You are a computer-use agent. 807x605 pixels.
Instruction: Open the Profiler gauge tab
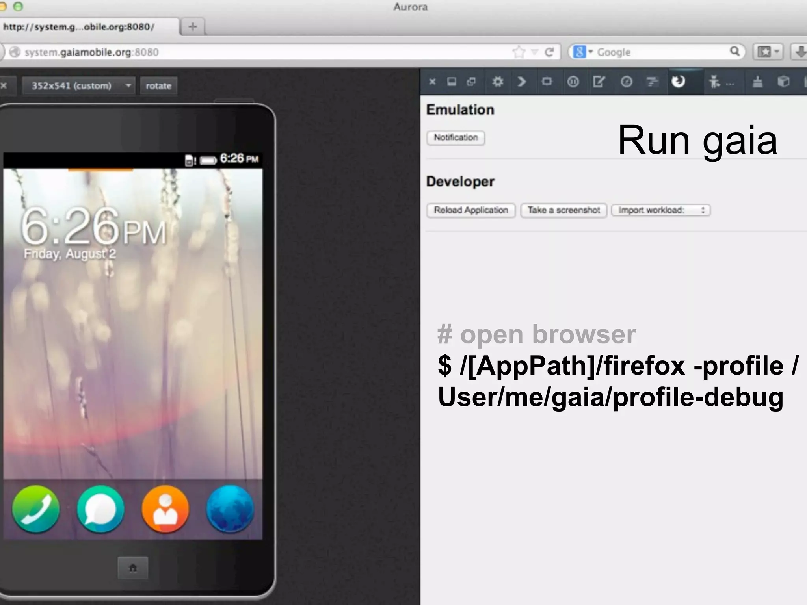[x=626, y=82]
